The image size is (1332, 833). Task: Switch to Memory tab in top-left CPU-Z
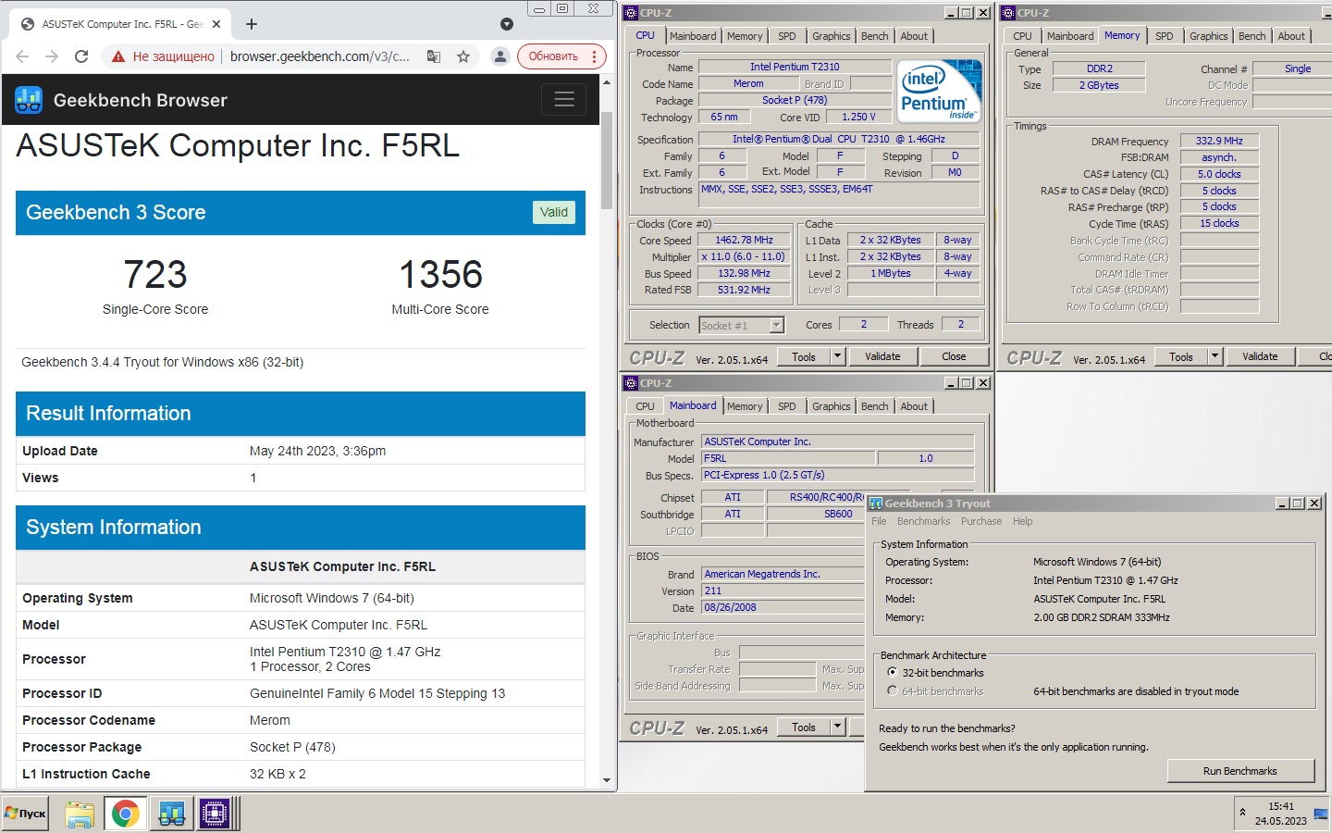[745, 36]
